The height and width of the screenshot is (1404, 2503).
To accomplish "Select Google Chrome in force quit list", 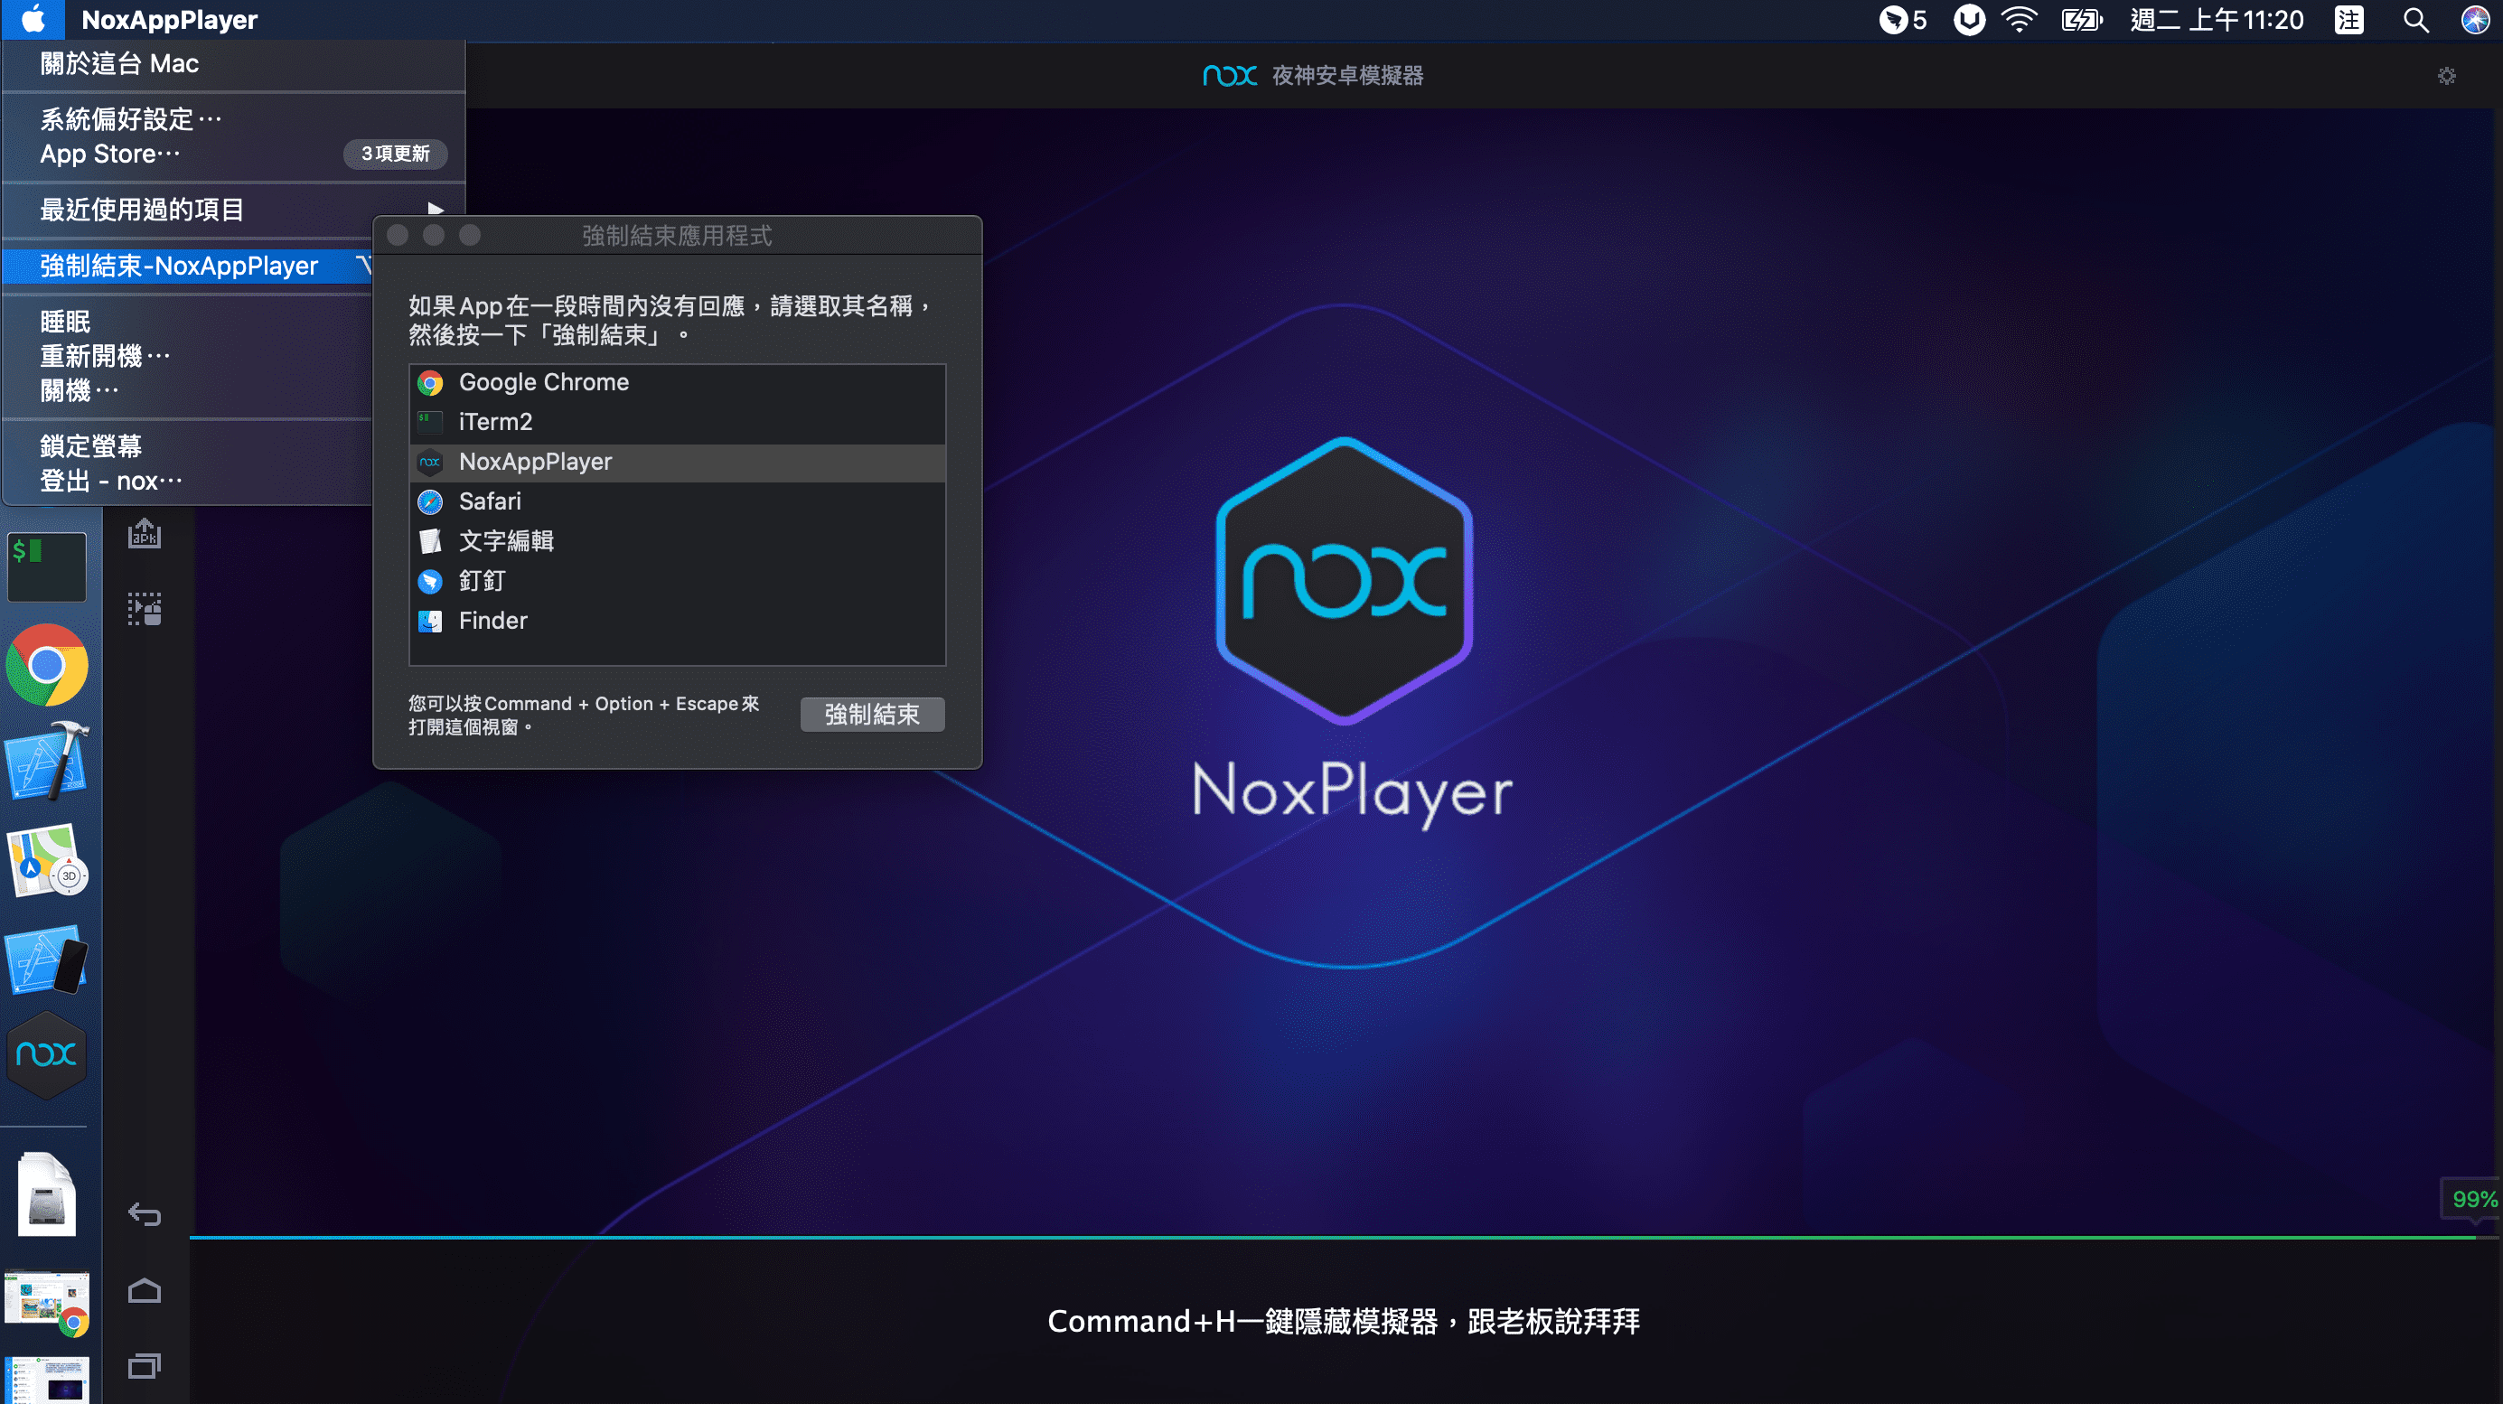I will click(677, 383).
